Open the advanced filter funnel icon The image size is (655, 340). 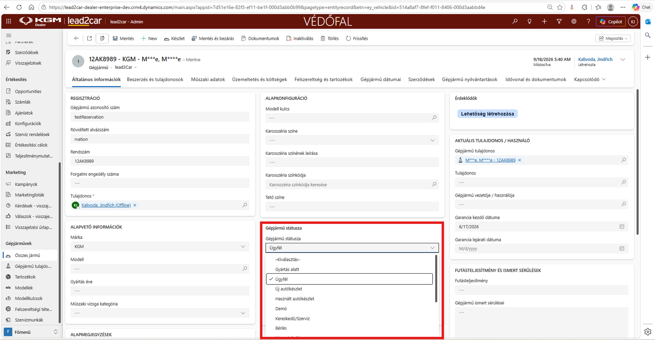(559, 21)
